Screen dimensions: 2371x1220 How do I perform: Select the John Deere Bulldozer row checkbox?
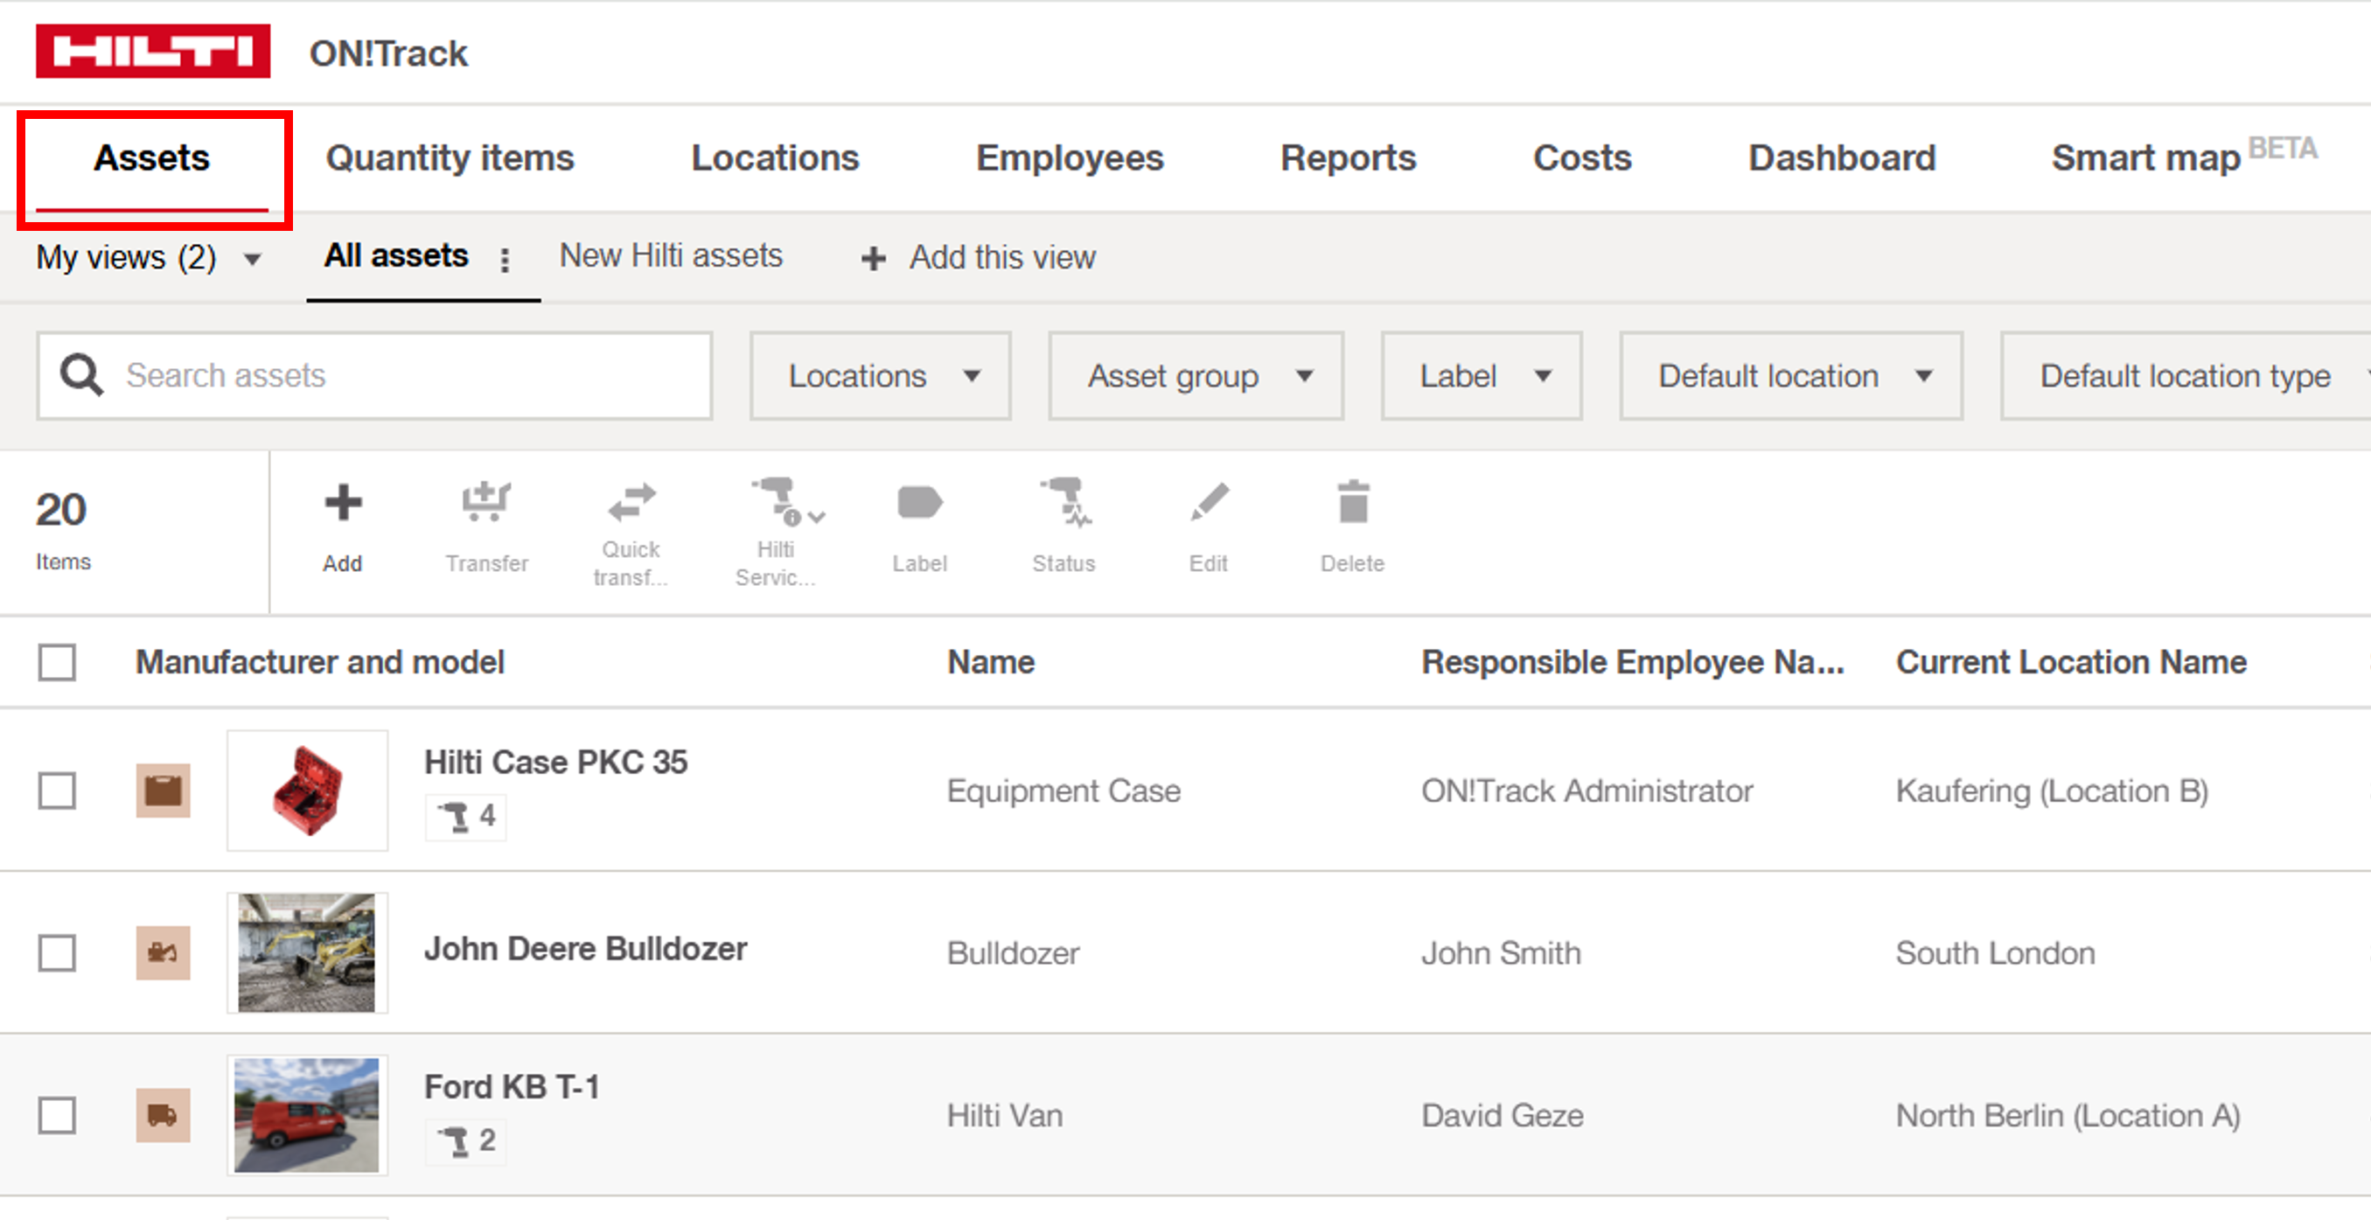point(57,953)
